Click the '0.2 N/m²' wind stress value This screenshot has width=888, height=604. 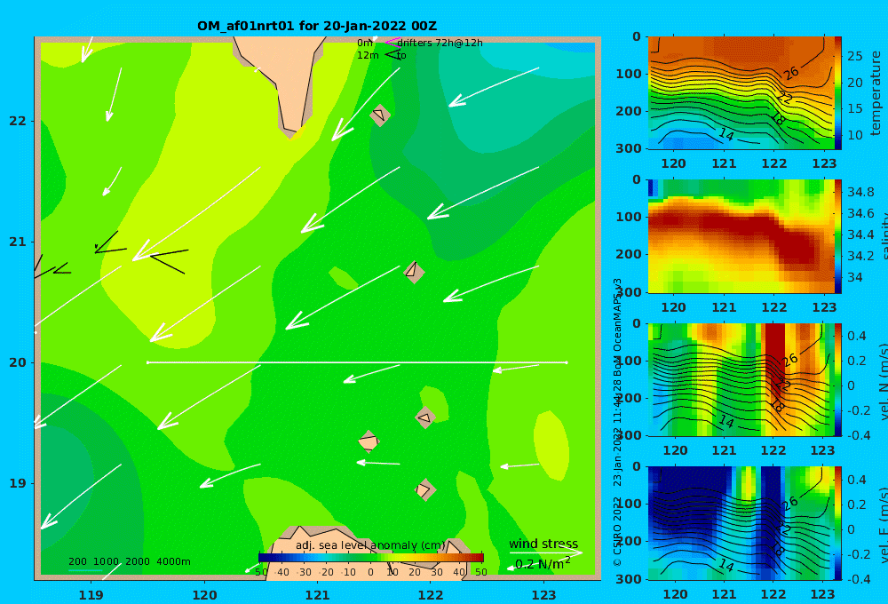542,564
